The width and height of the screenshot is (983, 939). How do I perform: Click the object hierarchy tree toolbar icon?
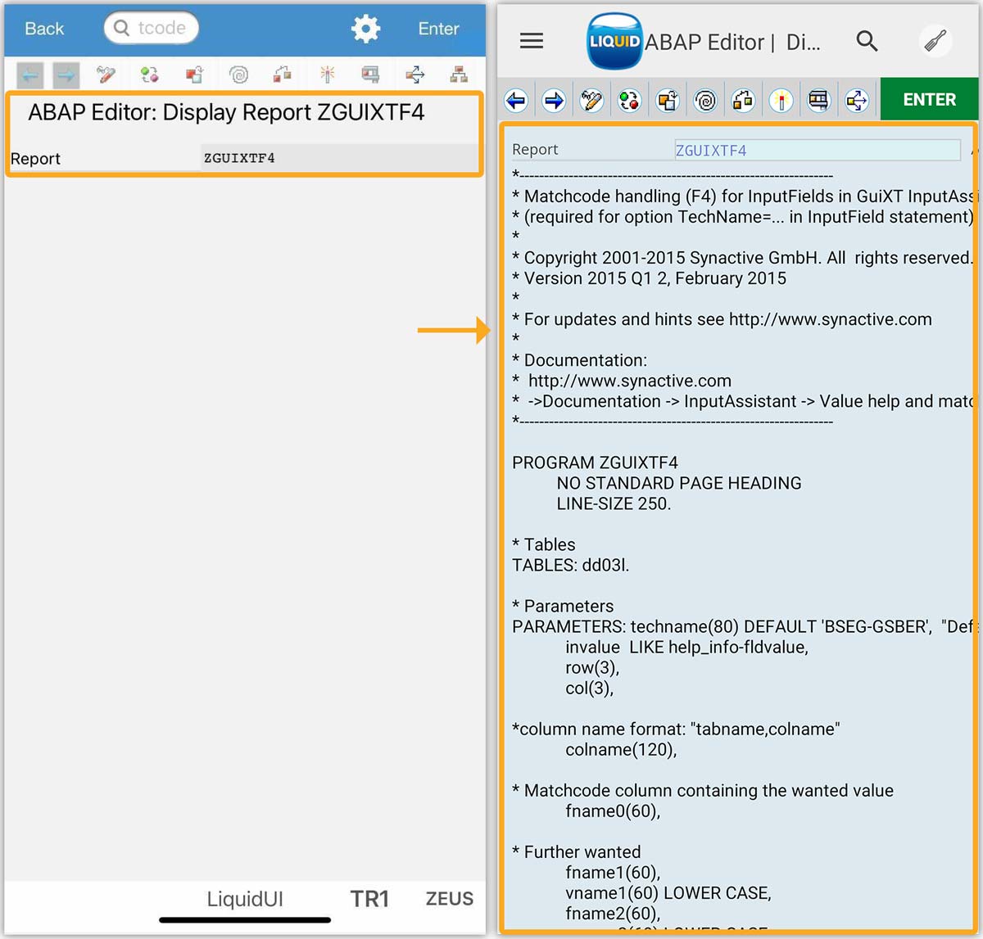point(459,75)
